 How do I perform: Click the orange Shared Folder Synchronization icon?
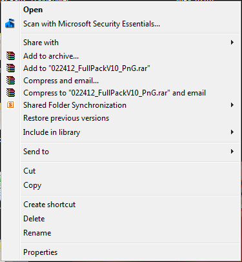pos(10,105)
